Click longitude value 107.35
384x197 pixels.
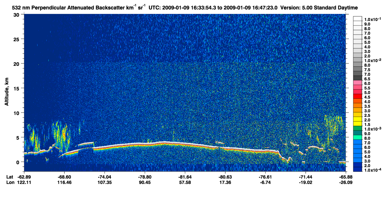(105, 183)
